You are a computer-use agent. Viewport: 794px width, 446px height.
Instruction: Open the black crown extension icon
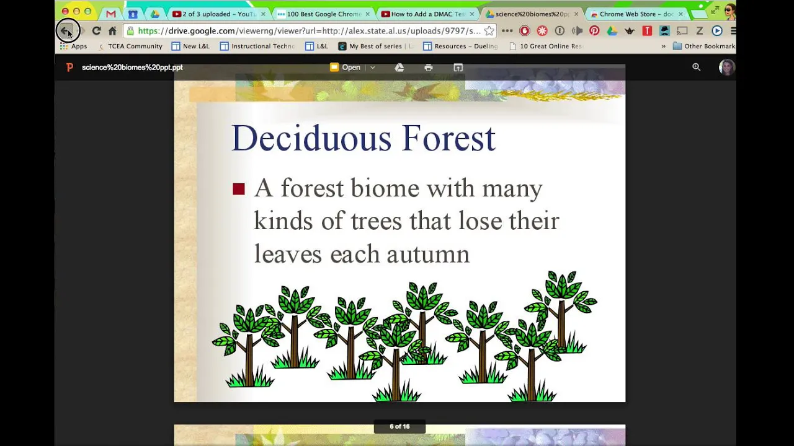coord(629,30)
